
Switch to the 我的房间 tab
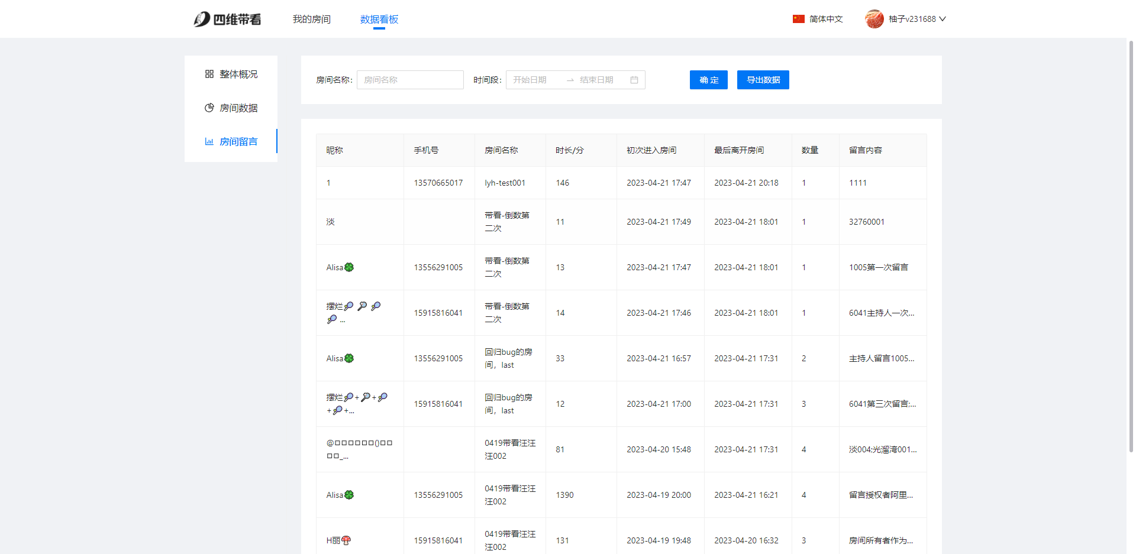point(311,20)
